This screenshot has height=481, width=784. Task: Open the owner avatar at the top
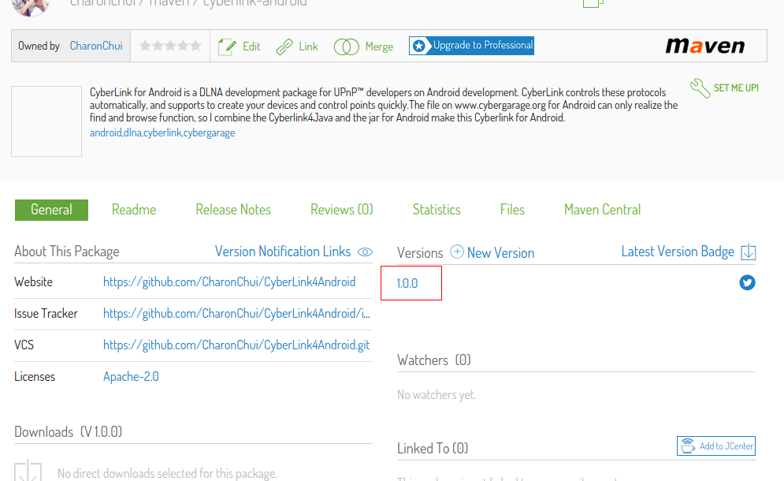pos(31,6)
